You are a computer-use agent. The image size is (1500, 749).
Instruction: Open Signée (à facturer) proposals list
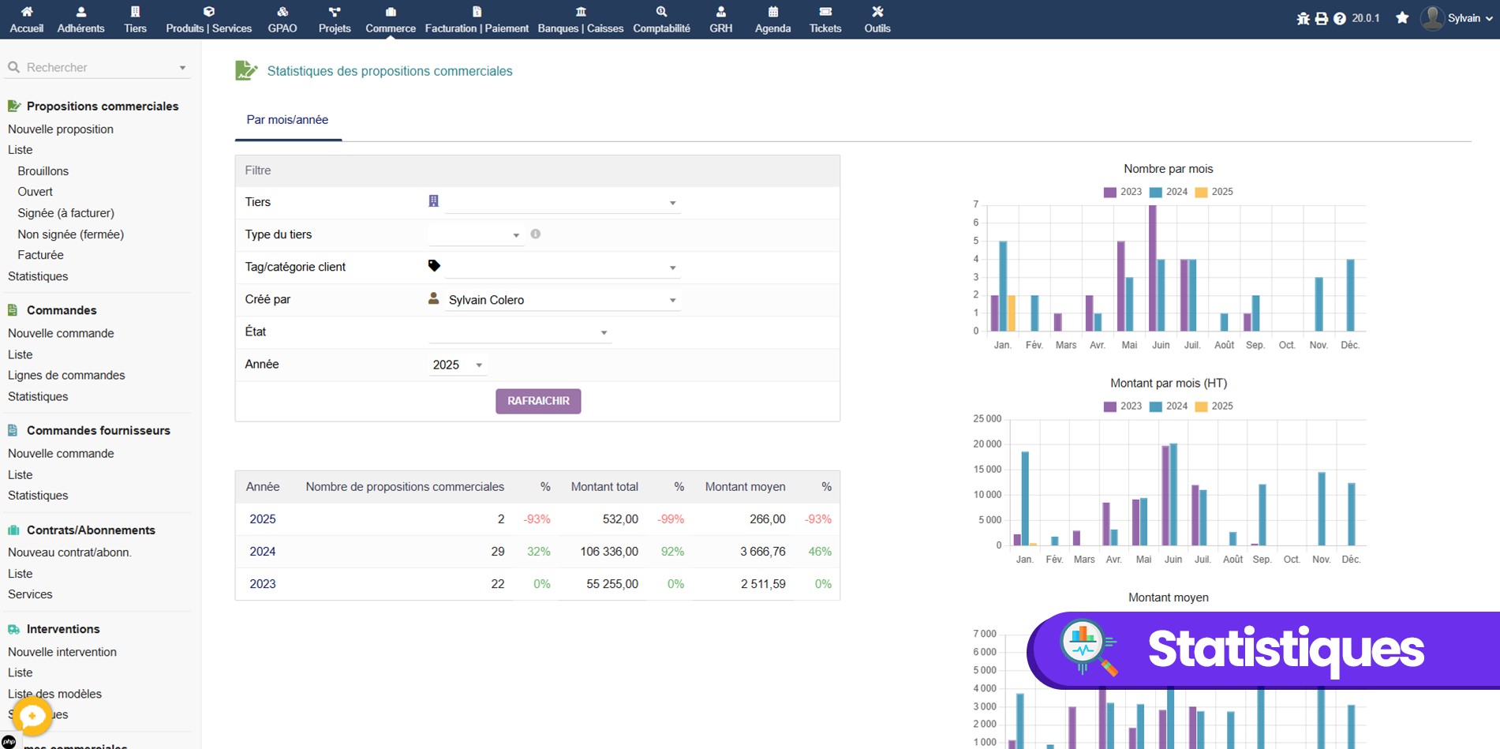coord(66,213)
